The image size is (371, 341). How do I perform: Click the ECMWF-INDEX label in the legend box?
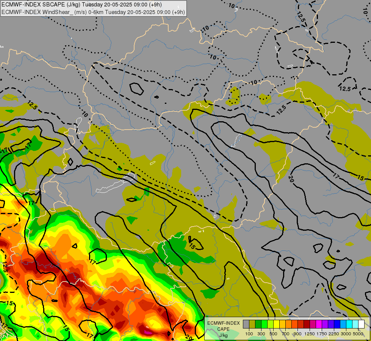[x=223, y=323]
